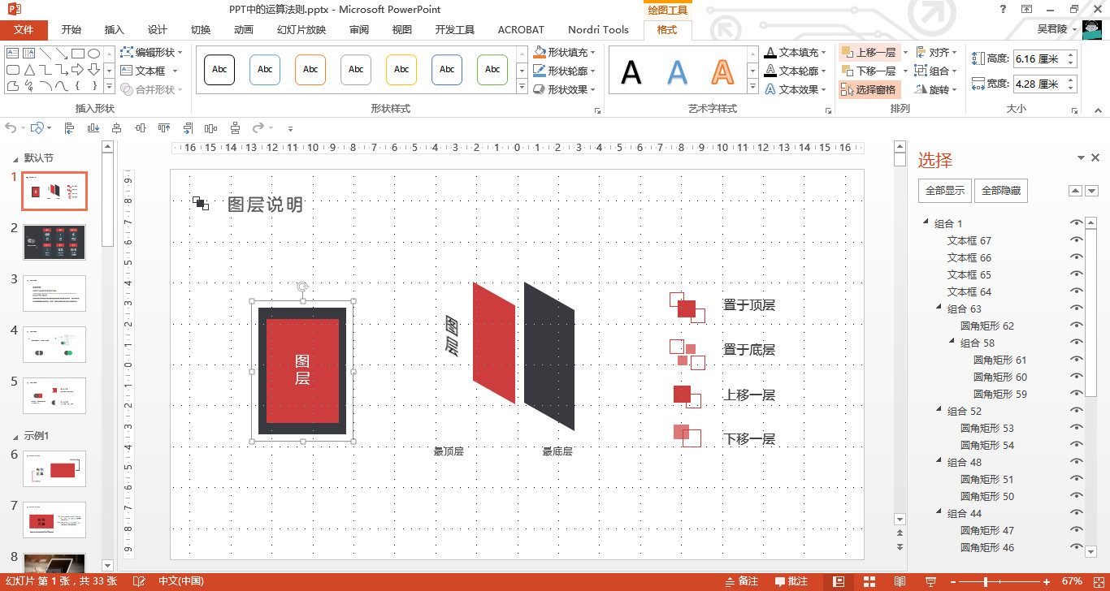Click the 选择窗格 selection pane button
This screenshot has height=591, width=1110.
point(869,89)
